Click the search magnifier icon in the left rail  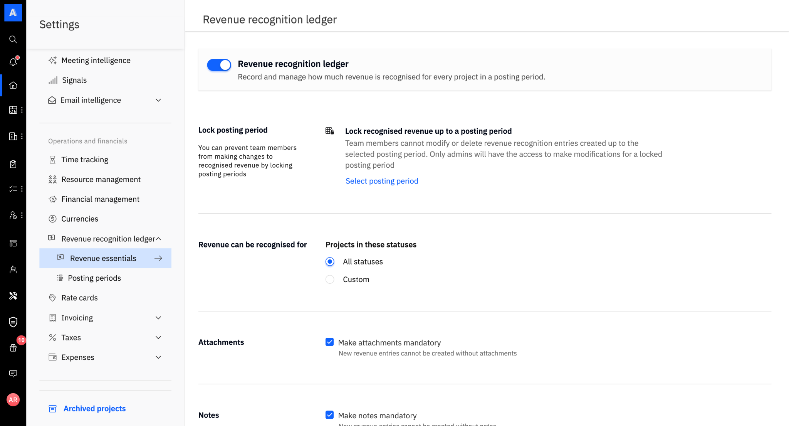point(13,39)
